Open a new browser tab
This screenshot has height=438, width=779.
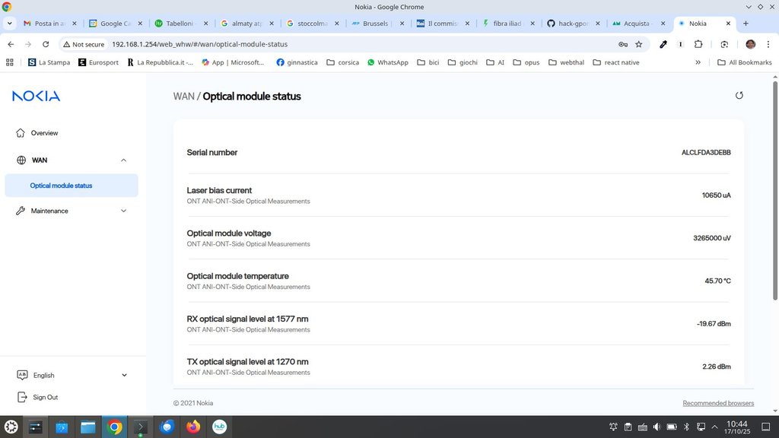(x=746, y=24)
